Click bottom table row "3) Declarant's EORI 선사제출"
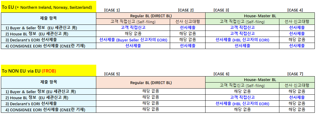The width and height of the screenshot is (316, 114). (48, 103)
